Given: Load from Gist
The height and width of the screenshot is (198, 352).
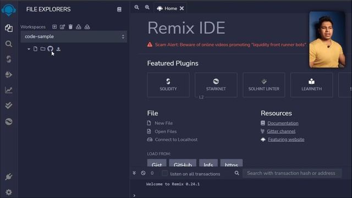Looking at the screenshot, I should coord(157,163).
